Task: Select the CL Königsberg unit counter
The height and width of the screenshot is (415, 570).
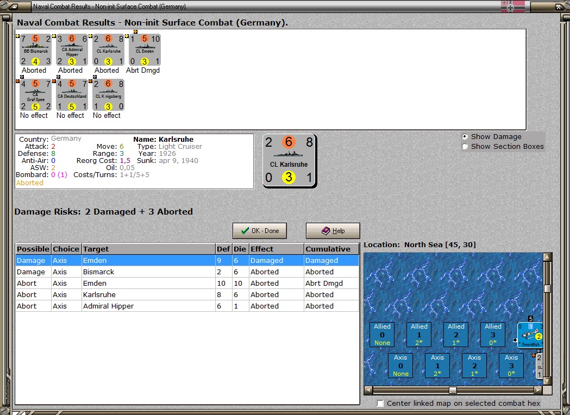Action: click(108, 95)
